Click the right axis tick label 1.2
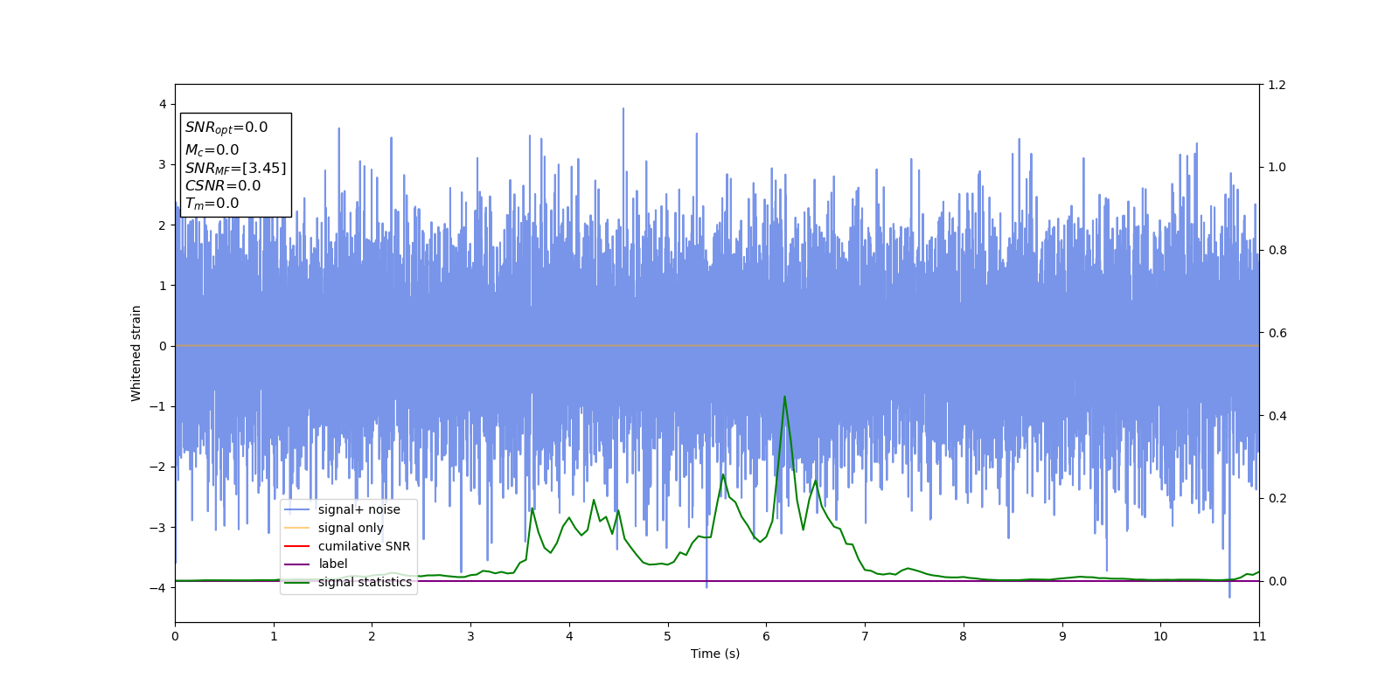Viewport: 1399px width, 699px height. pos(1277,85)
